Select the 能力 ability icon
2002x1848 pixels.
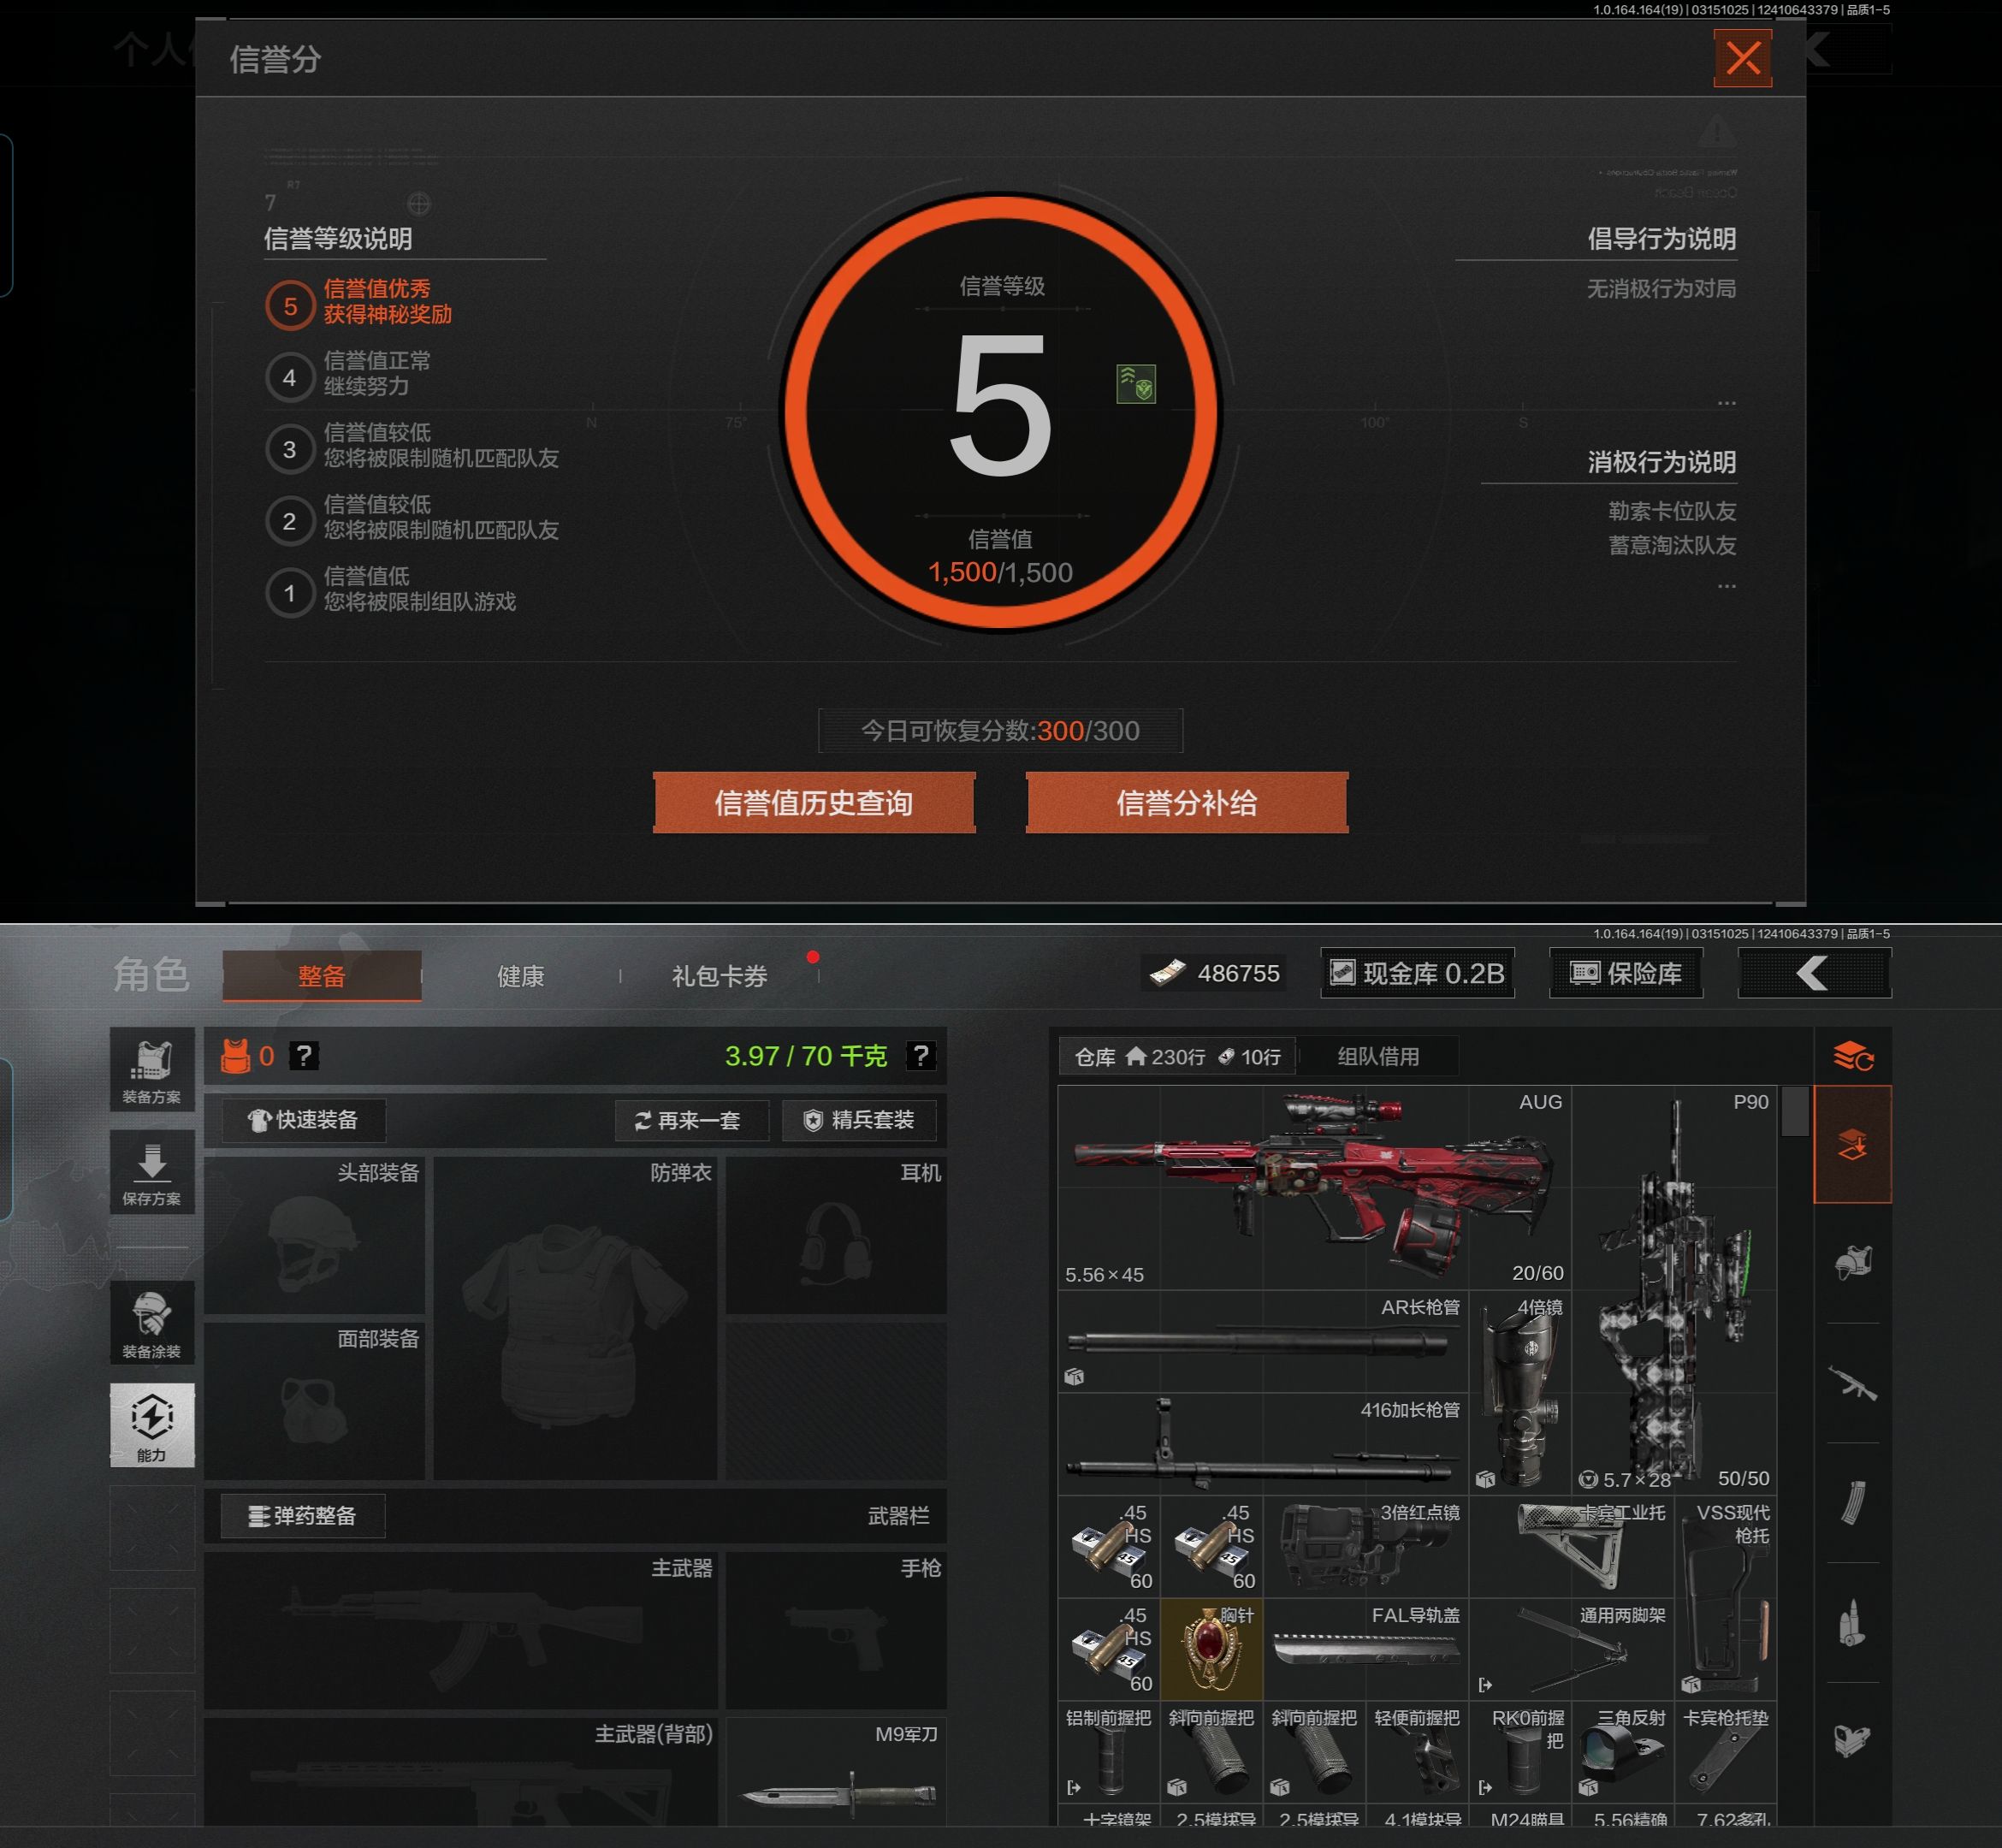[x=152, y=1424]
